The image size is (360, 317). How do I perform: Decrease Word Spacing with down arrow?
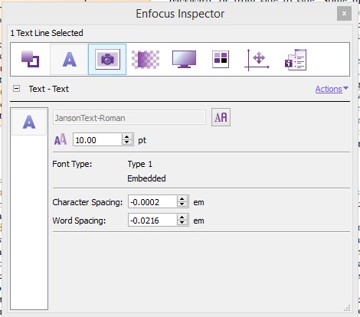[x=182, y=223]
